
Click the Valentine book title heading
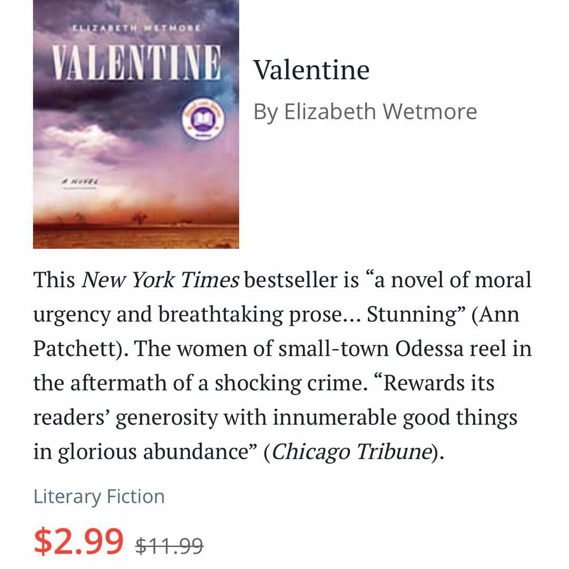311,70
